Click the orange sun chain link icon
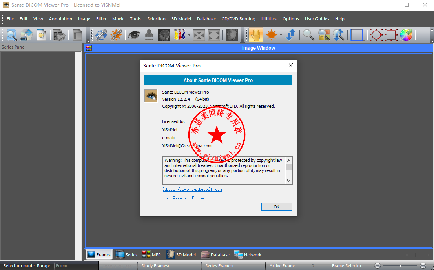Viewport: 434px width, 270px height. tap(116, 35)
